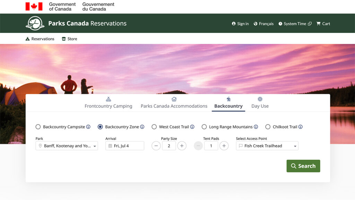This screenshot has width=355, height=200.
Task: Open the Reservations menu item
Action: point(40,39)
